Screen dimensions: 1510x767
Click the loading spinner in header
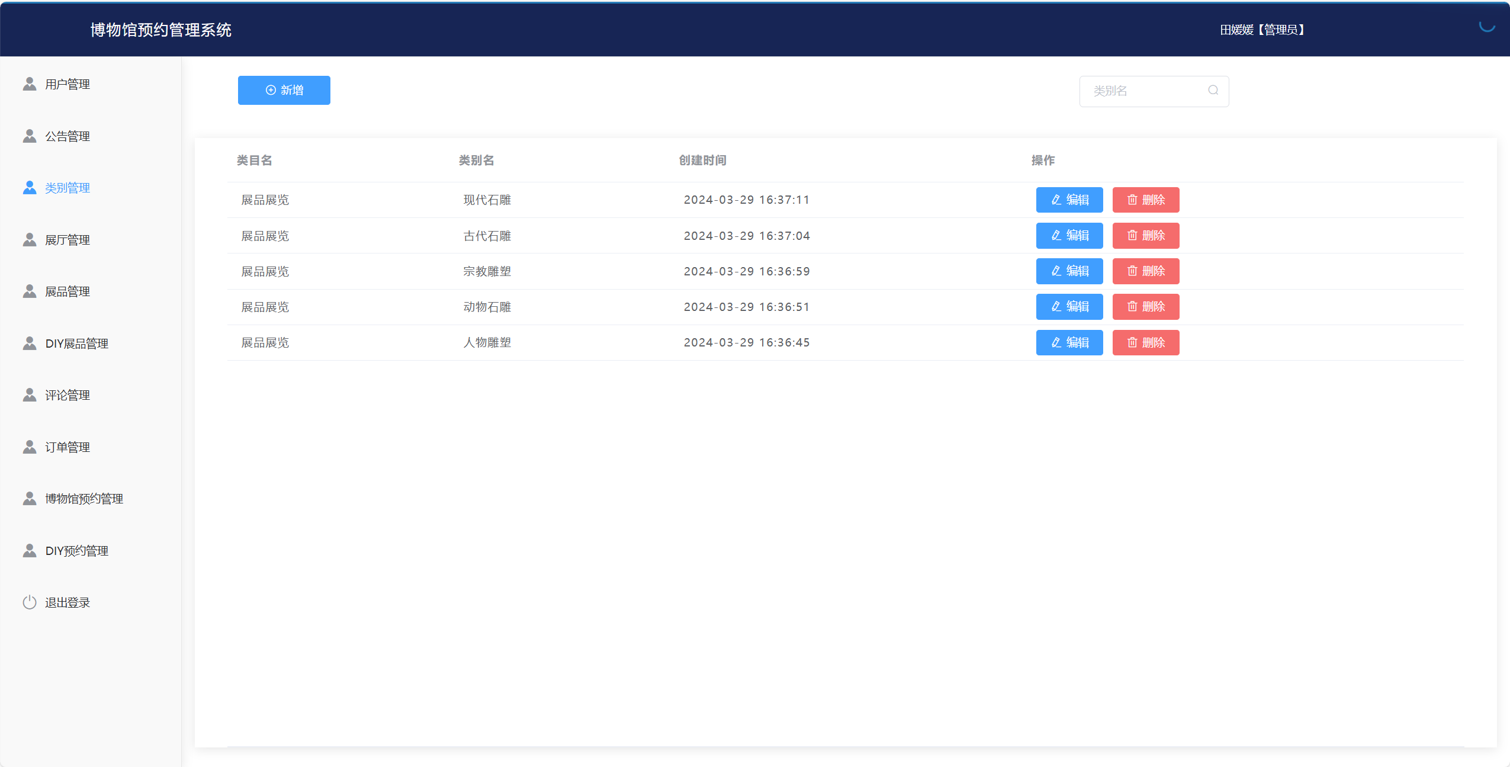(x=1486, y=25)
